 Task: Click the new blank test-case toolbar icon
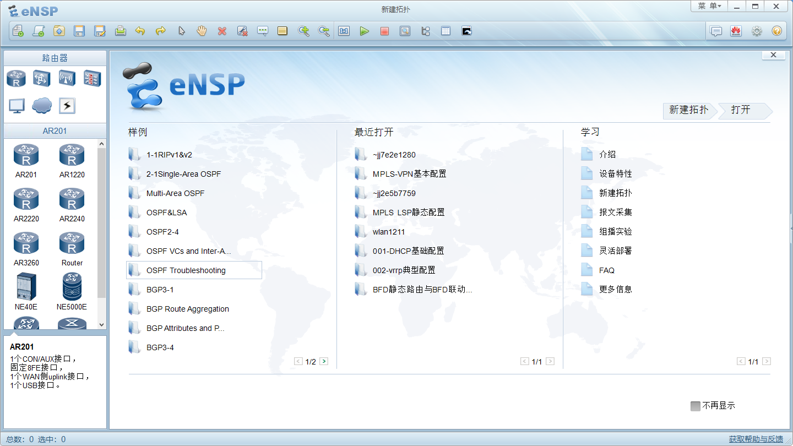coord(39,31)
